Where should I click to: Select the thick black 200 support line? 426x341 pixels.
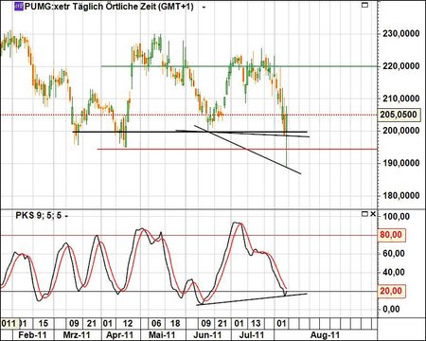(x=189, y=132)
